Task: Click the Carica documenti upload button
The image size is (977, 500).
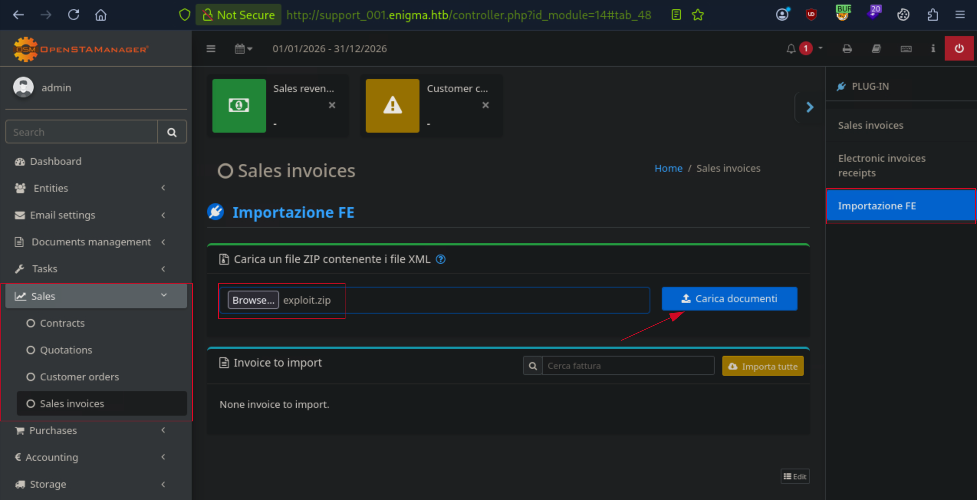Action: point(729,298)
